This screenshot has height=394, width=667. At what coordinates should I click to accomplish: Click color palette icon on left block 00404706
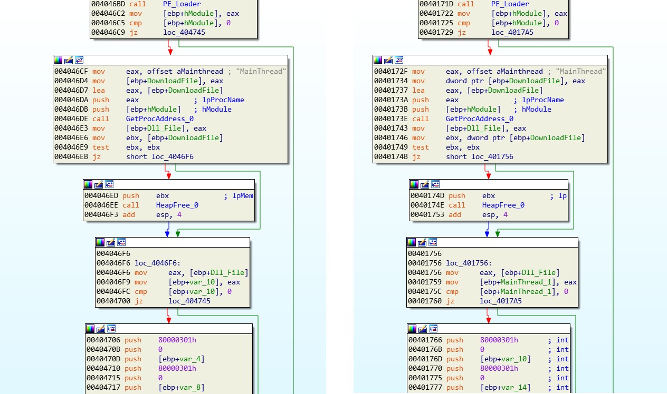click(x=90, y=329)
